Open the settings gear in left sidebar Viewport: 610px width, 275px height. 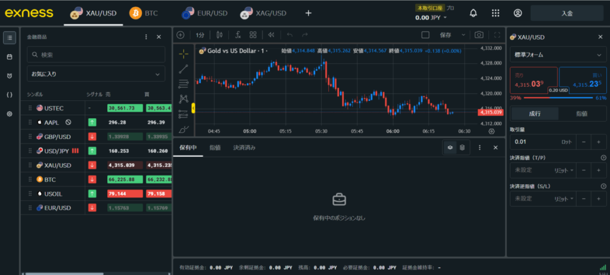tap(10, 113)
